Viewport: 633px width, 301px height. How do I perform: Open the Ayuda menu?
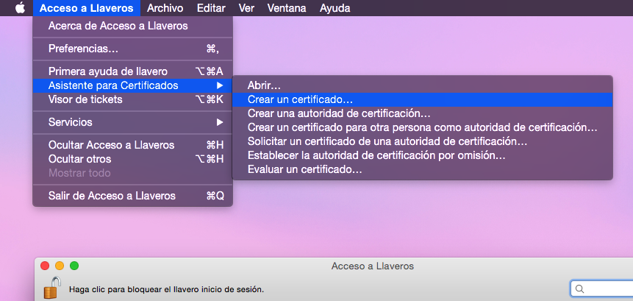coord(335,8)
